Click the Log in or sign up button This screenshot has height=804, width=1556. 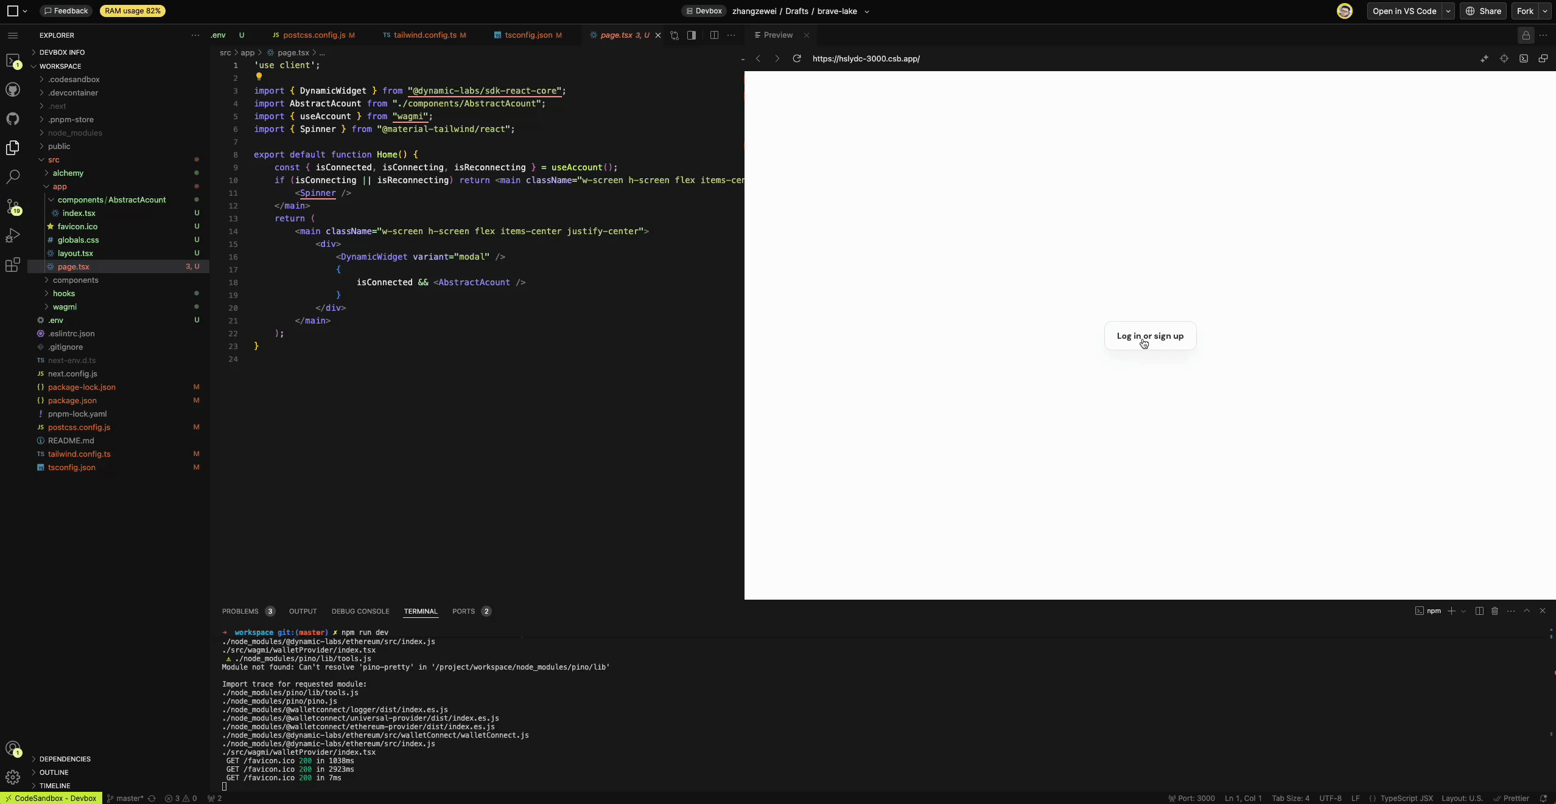point(1149,336)
